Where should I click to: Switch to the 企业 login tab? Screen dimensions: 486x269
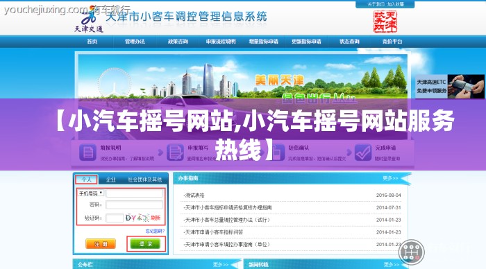click(x=110, y=180)
